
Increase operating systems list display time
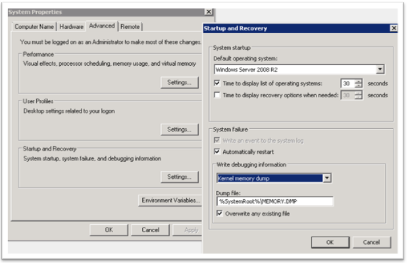[x=359, y=81]
